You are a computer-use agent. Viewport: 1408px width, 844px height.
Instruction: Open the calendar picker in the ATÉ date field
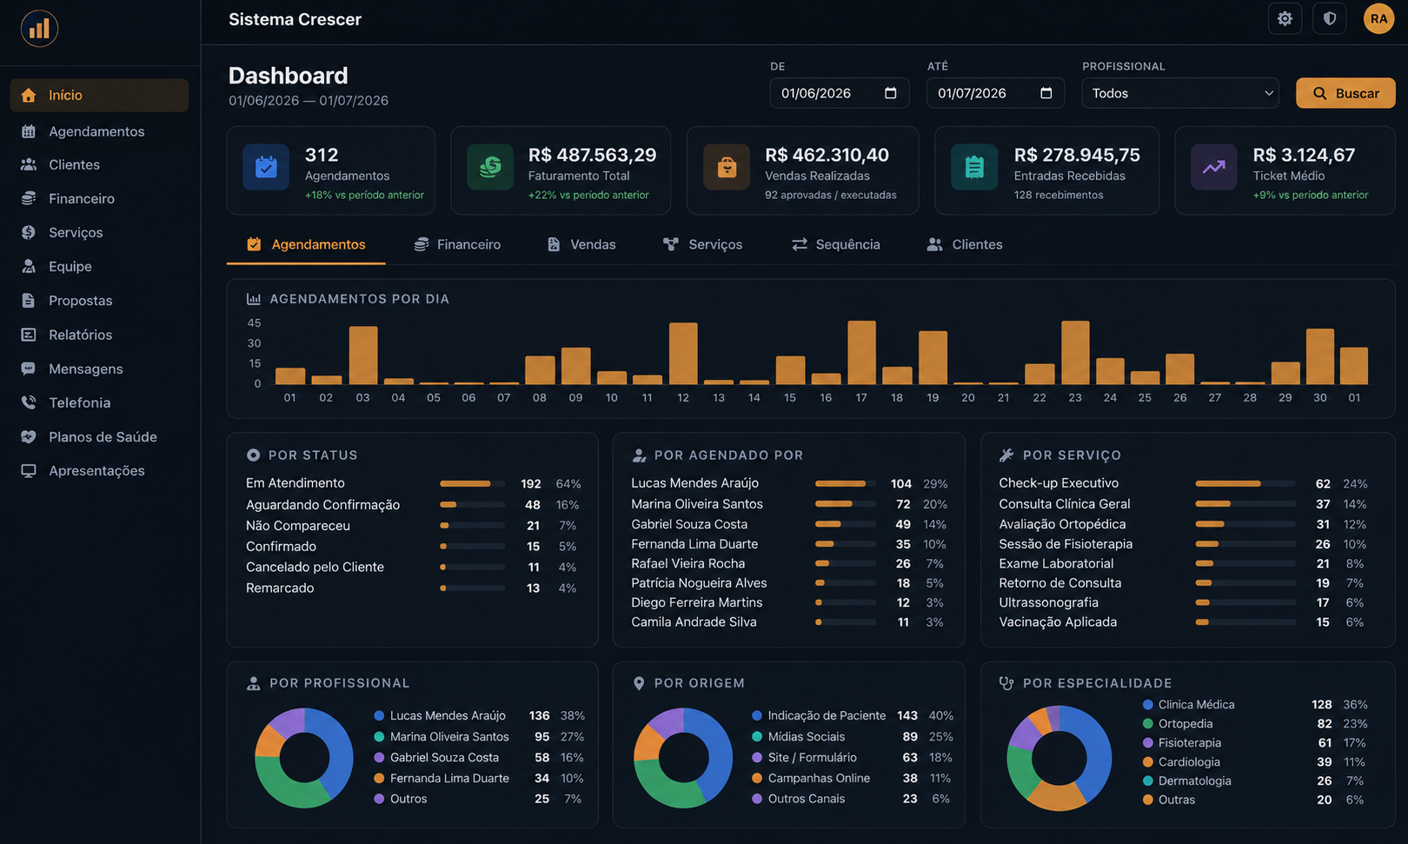pos(1046,93)
